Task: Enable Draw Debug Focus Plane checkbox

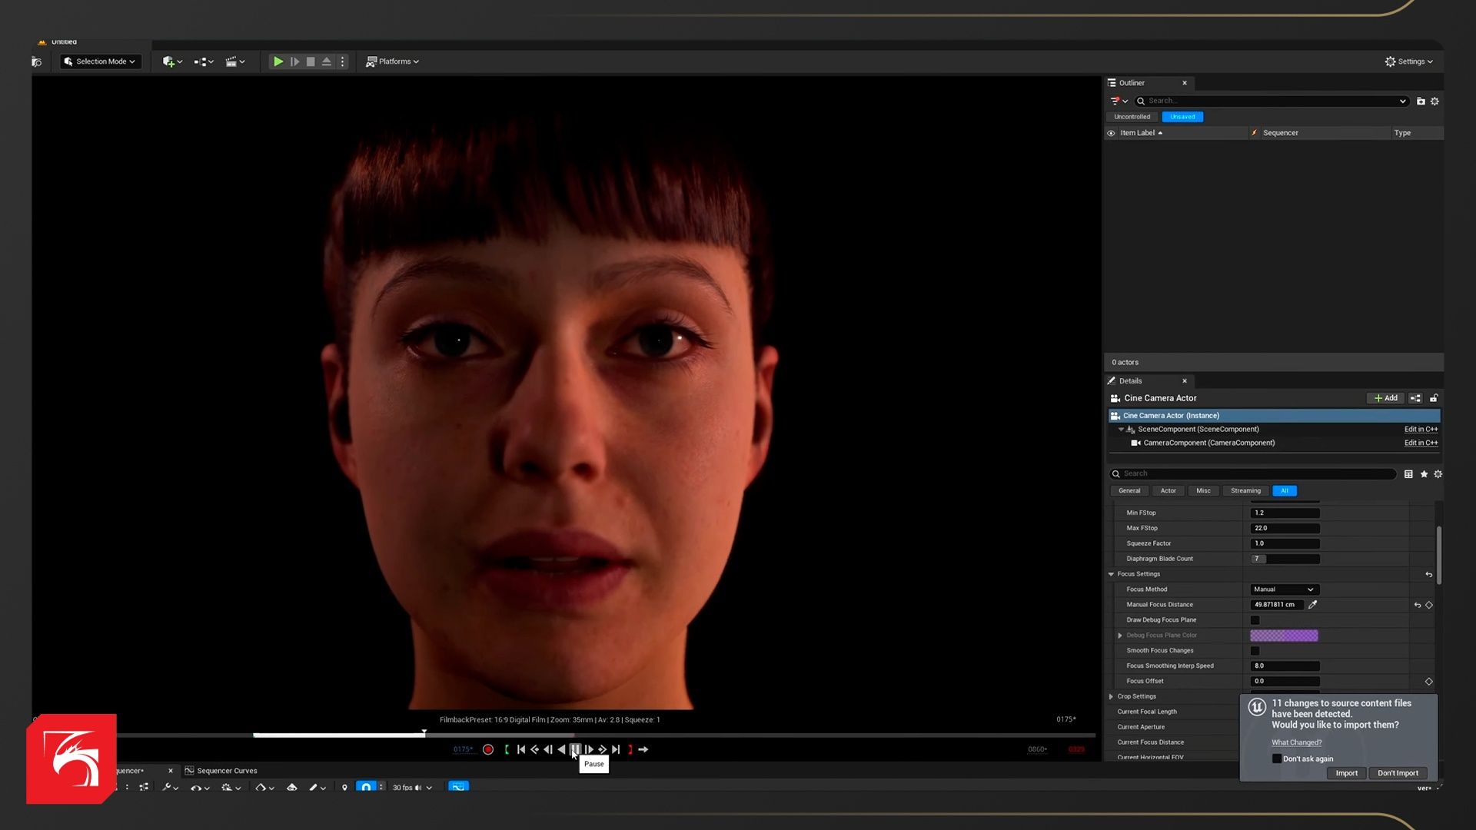Action: [x=1255, y=620]
